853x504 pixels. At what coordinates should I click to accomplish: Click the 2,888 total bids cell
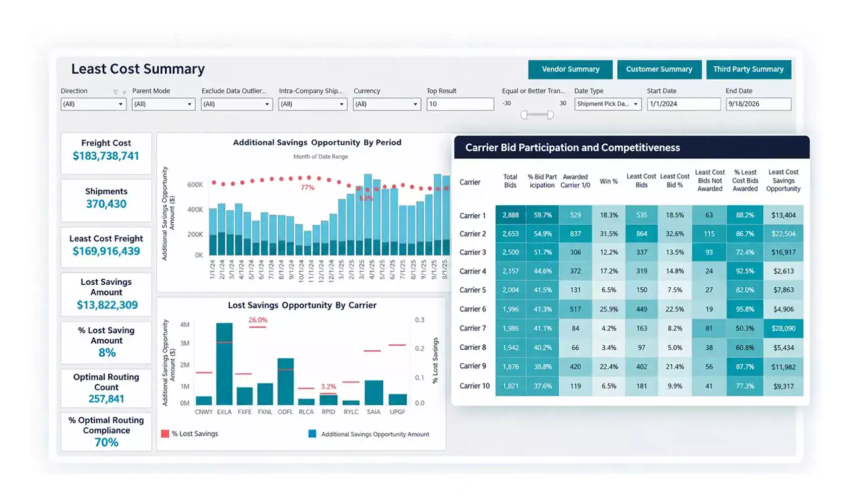click(510, 215)
